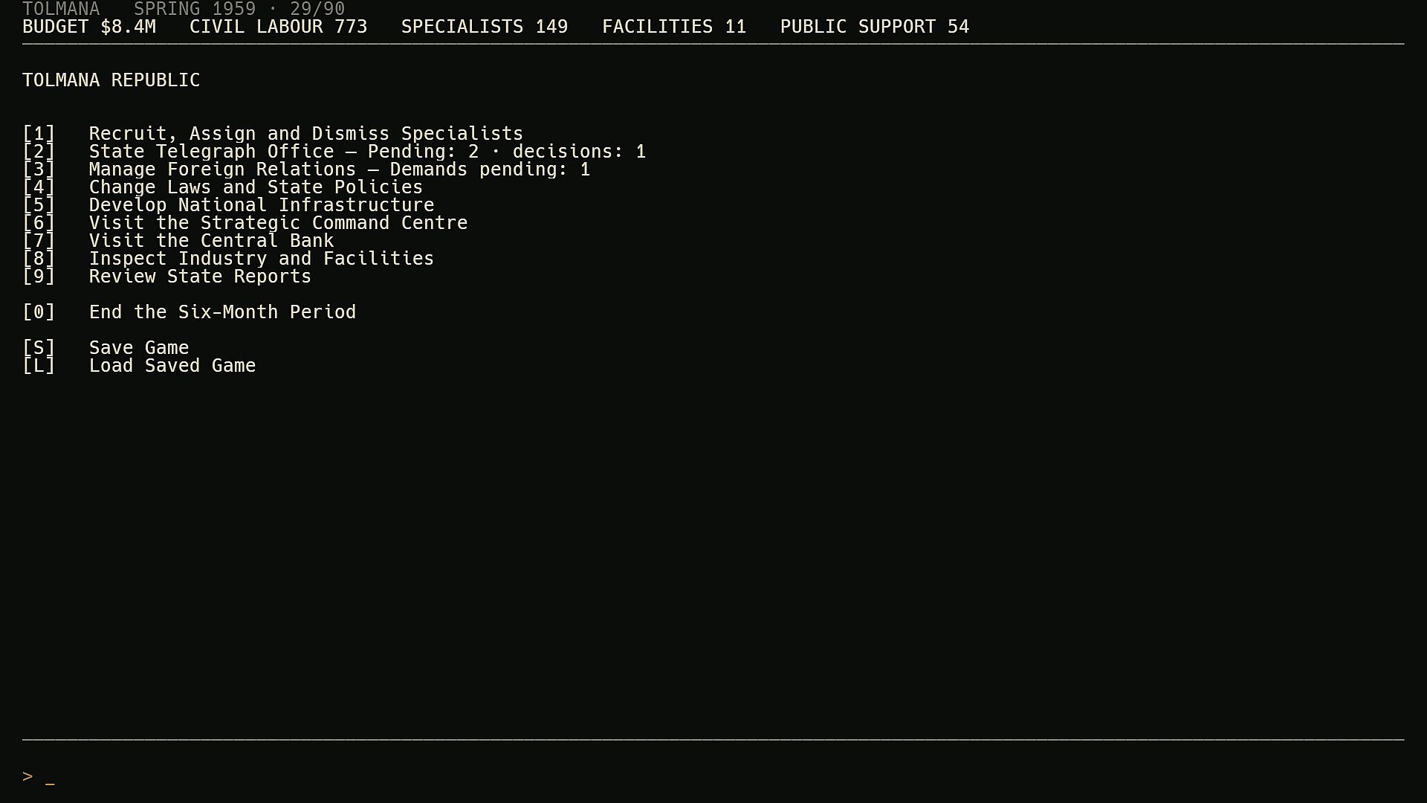Screen dimensions: 1427x803
Task: Open Recruit, Assign and Dismiss Specialists
Action: click(x=273, y=134)
